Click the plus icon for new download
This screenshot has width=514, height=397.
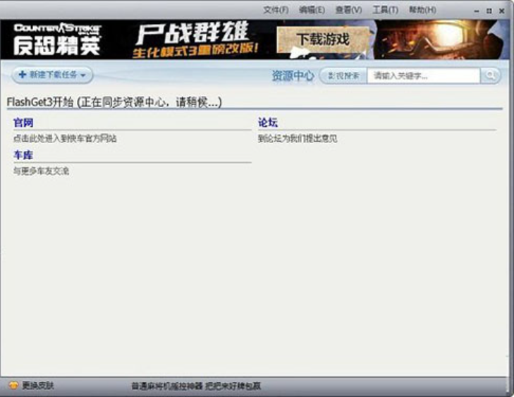pyautogui.click(x=23, y=75)
